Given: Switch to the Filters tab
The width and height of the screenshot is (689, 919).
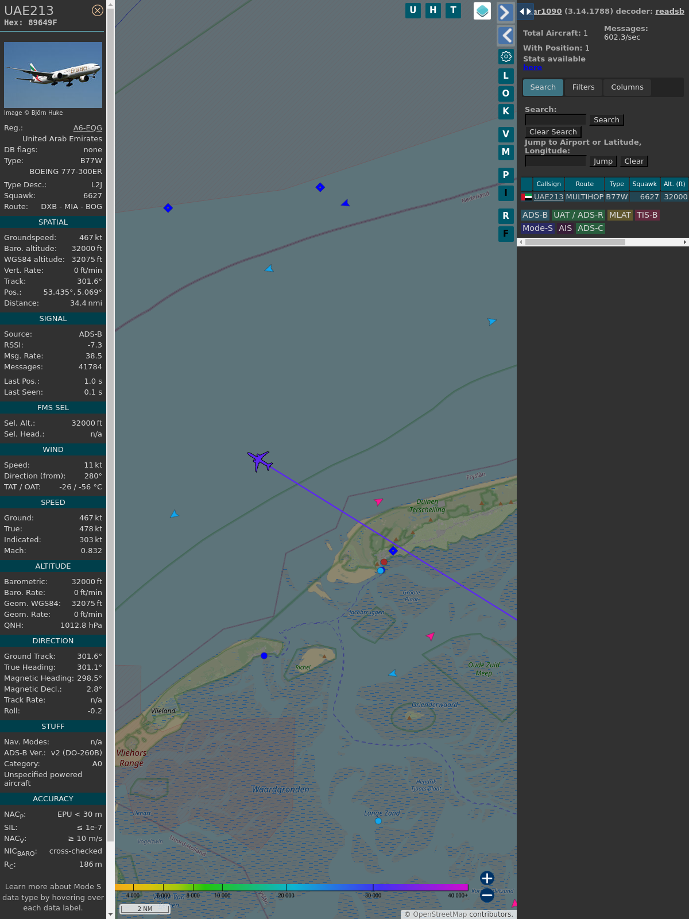Looking at the screenshot, I should [x=583, y=87].
